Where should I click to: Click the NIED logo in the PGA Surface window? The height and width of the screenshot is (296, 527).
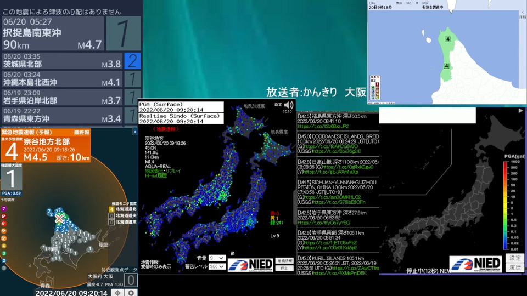tap(250, 264)
